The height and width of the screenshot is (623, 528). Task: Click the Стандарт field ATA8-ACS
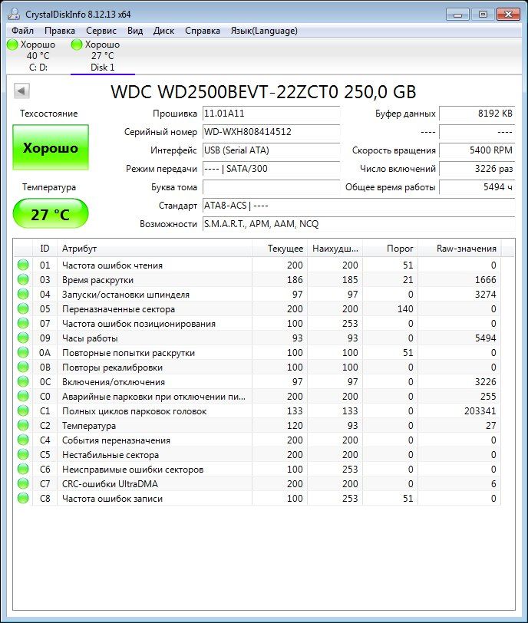click(x=358, y=206)
